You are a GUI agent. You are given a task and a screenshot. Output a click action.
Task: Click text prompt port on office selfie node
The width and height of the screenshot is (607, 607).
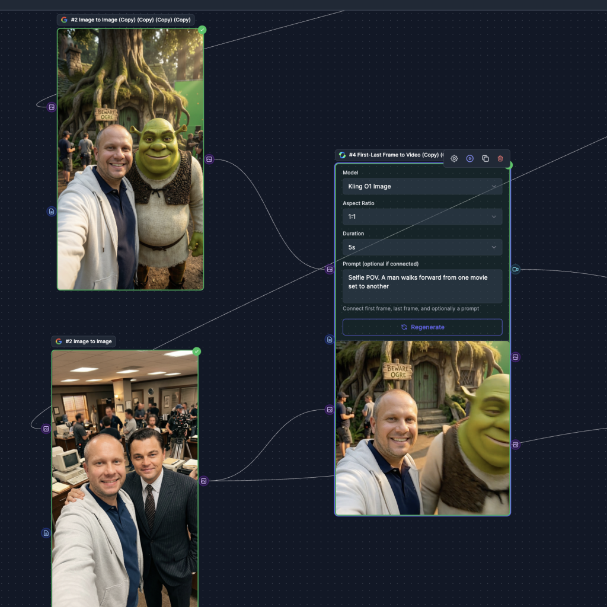(46, 533)
